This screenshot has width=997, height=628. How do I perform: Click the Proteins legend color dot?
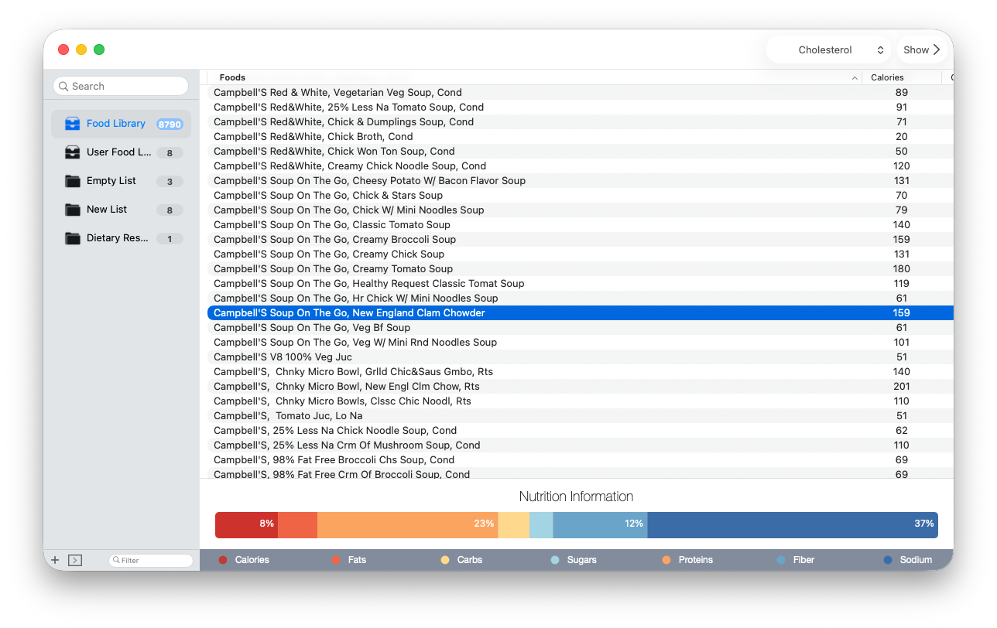(x=666, y=560)
